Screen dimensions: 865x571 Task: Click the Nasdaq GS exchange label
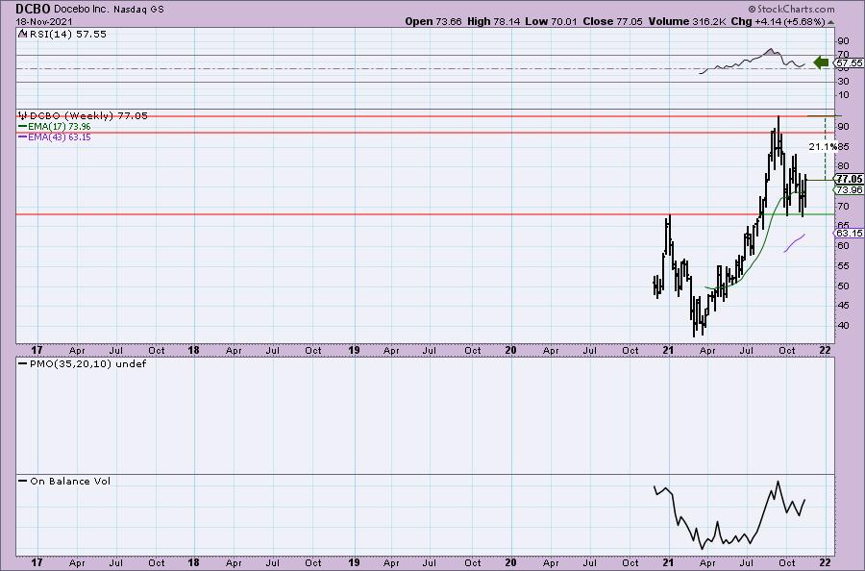[138, 10]
